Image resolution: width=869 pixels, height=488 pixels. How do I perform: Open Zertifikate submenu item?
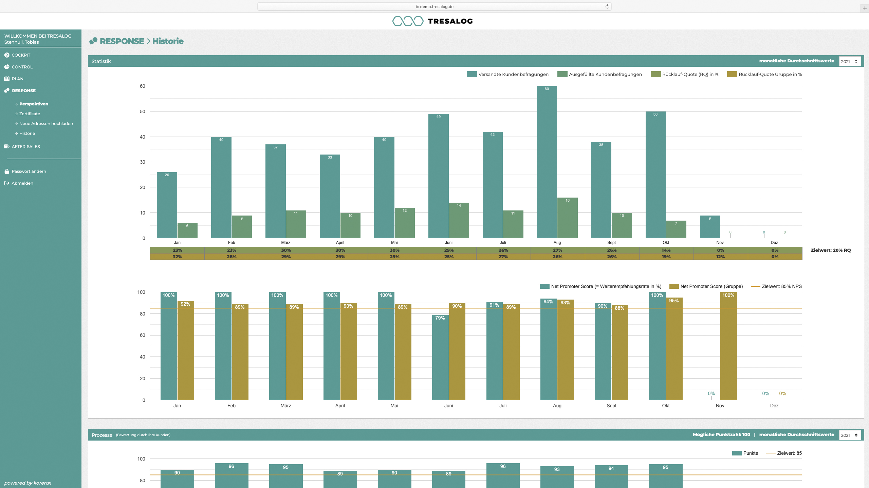click(x=30, y=114)
